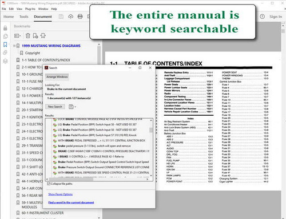Screen dimensions: 286x219
Task: Collapse the 1999 MUSTANG WIRING DIAGRAMS tree node
Action: click(x=14, y=46)
